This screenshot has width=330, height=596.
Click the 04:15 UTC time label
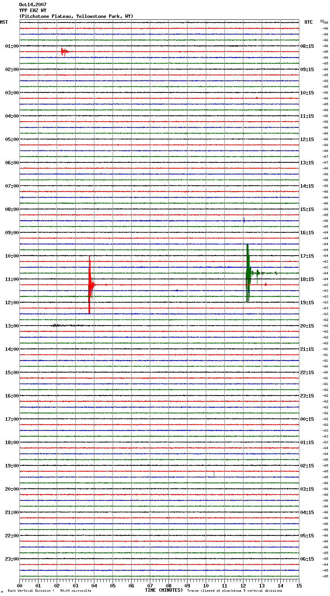307,512
